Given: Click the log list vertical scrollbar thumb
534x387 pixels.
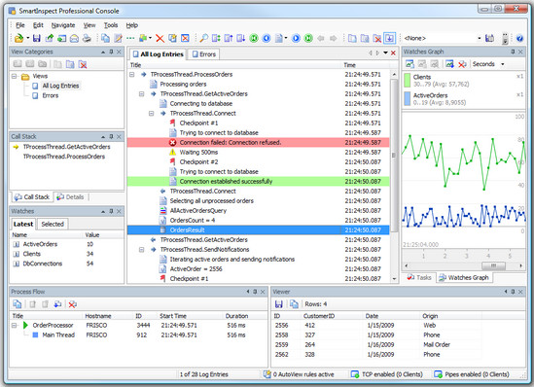Looking at the screenshot, I should tap(394, 155).
